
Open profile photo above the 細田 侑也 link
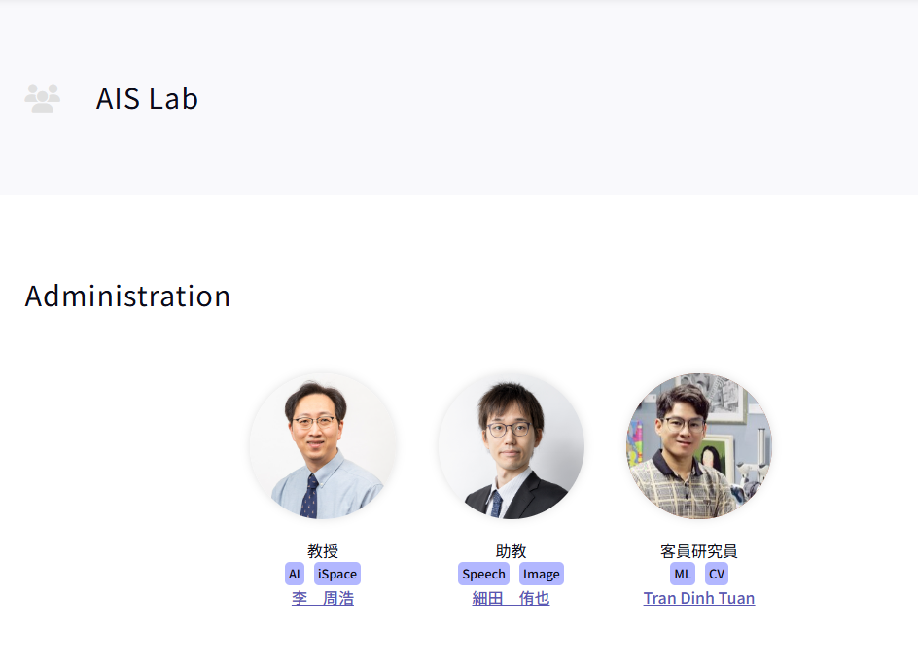(x=512, y=445)
